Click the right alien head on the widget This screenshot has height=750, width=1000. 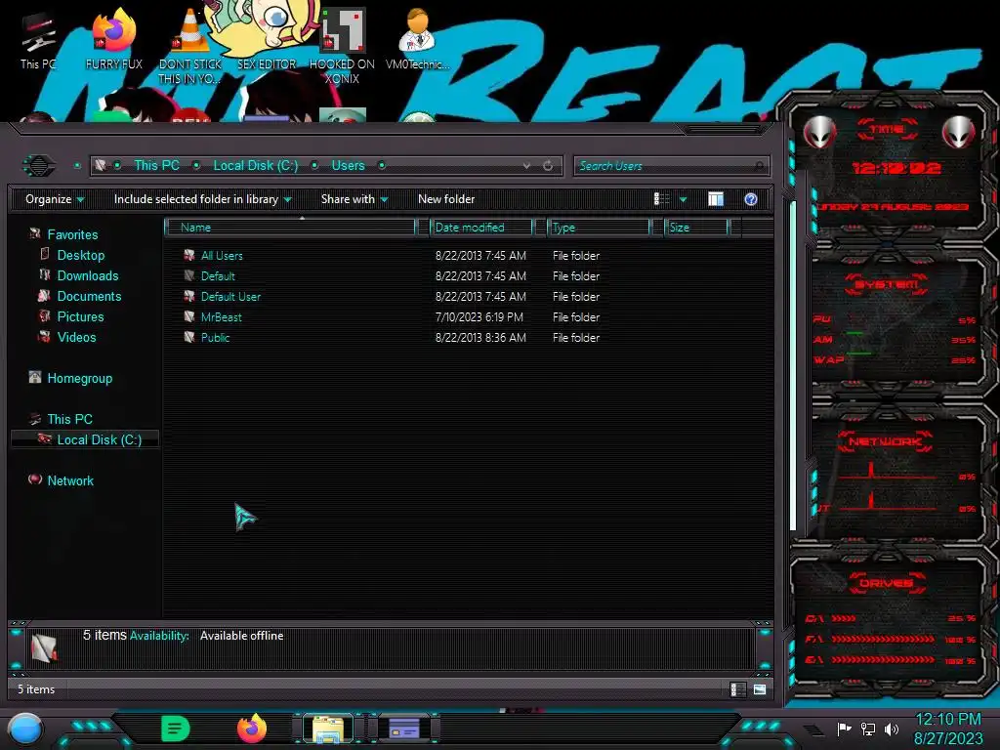[x=959, y=132]
